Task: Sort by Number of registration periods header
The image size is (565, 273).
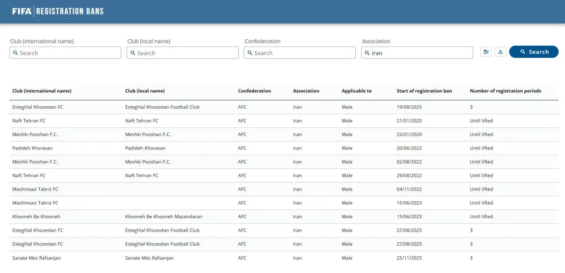Action: tap(505, 91)
